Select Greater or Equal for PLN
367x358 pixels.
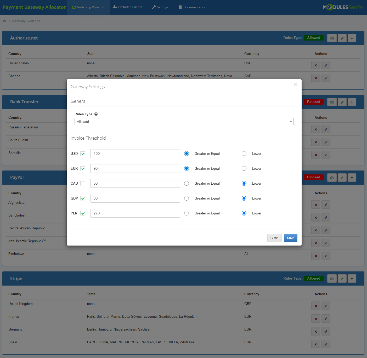[x=187, y=213]
